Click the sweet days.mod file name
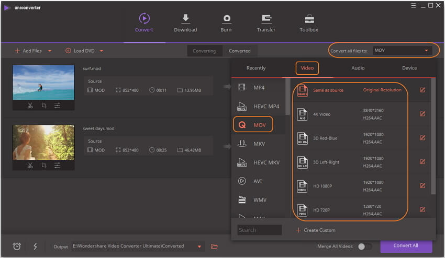The width and height of the screenshot is (445, 258). click(x=98, y=128)
